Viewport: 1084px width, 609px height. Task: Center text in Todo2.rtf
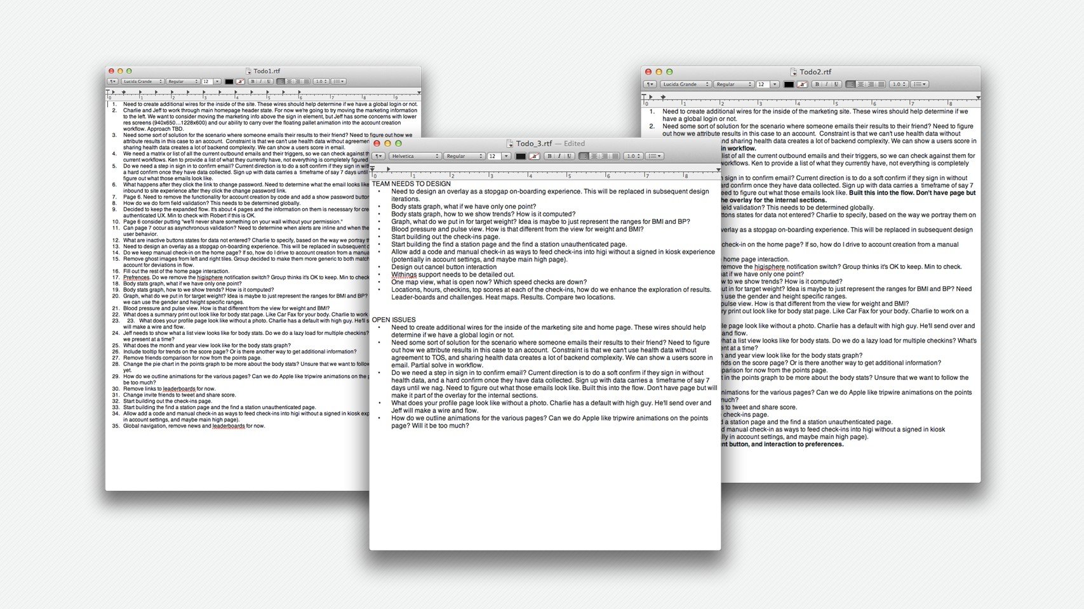(x=860, y=84)
